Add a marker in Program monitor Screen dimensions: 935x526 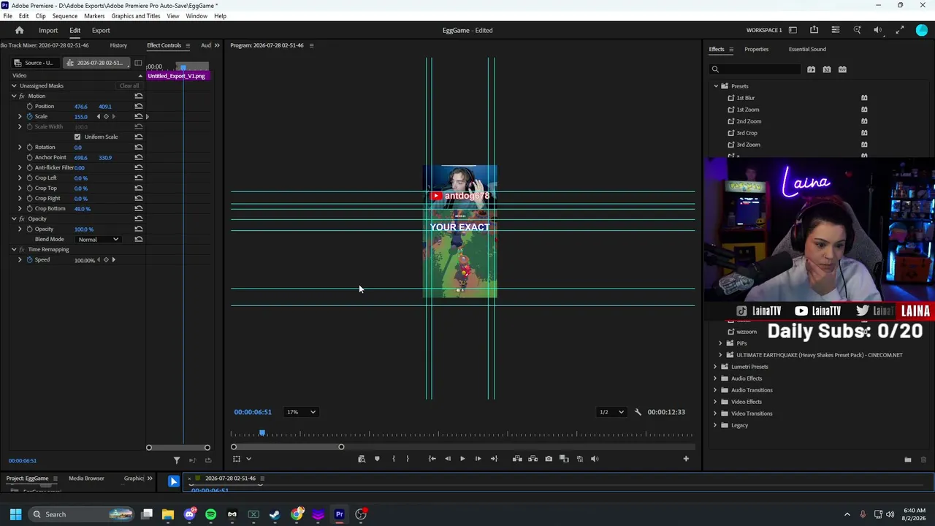click(x=377, y=459)
